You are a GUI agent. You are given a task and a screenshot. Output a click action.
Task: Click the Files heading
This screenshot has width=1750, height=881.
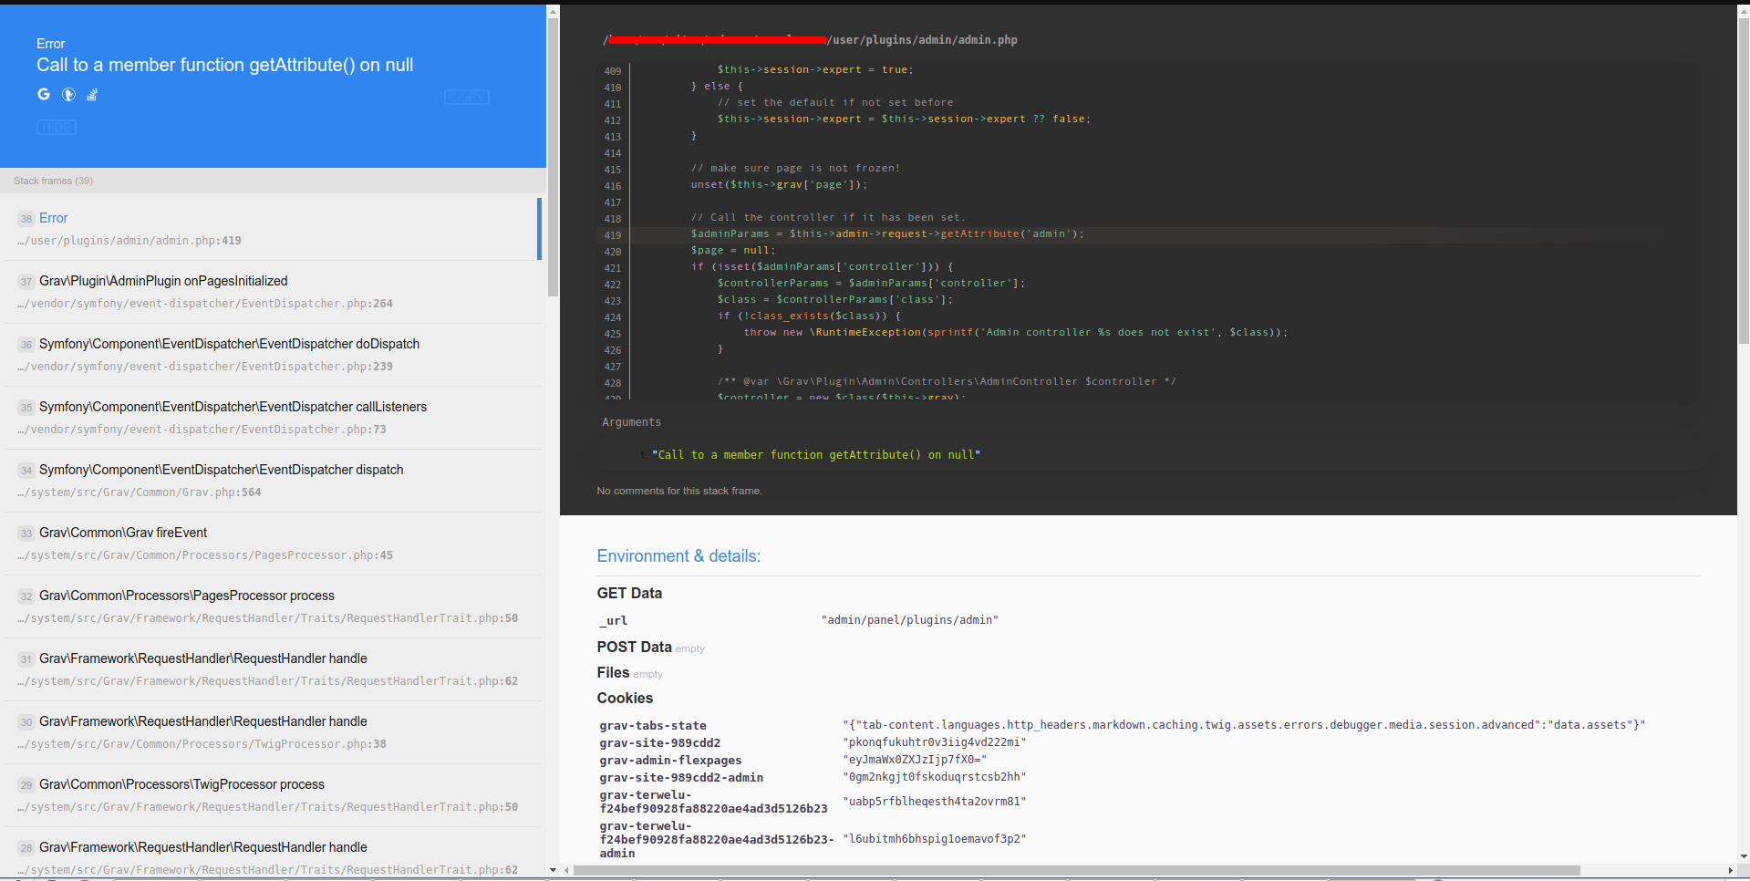click(613, 672)
